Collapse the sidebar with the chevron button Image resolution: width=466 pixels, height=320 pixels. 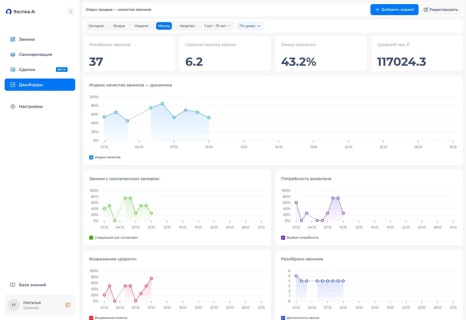tap(70, 12)
